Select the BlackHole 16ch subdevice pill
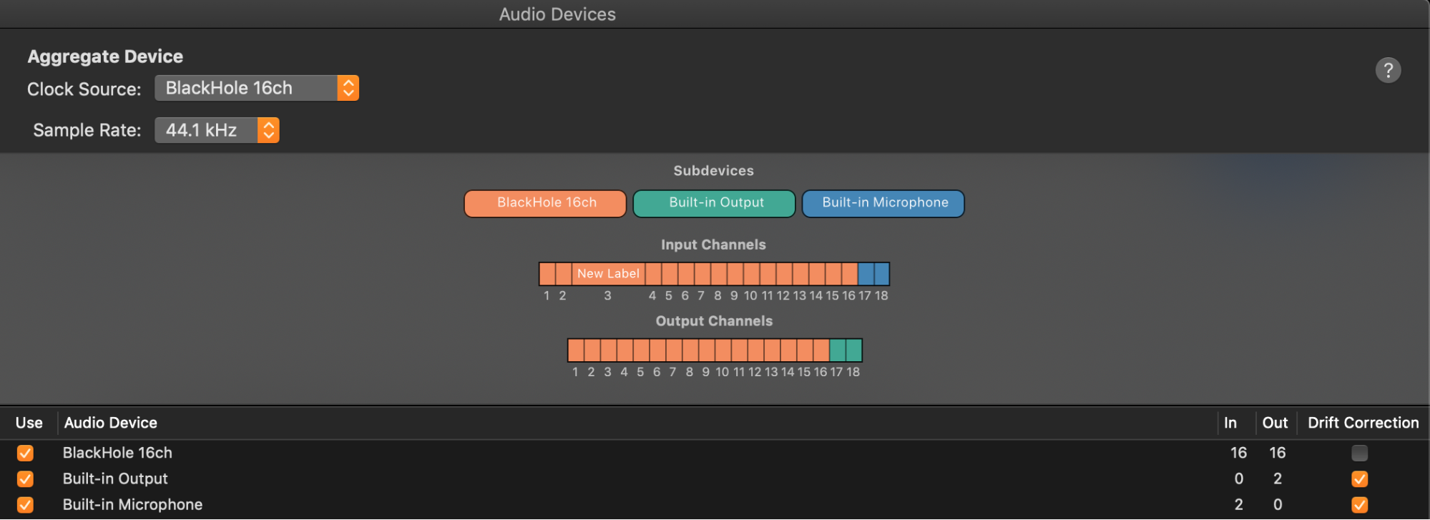The image size is (1430, 520). pos(545,203)
